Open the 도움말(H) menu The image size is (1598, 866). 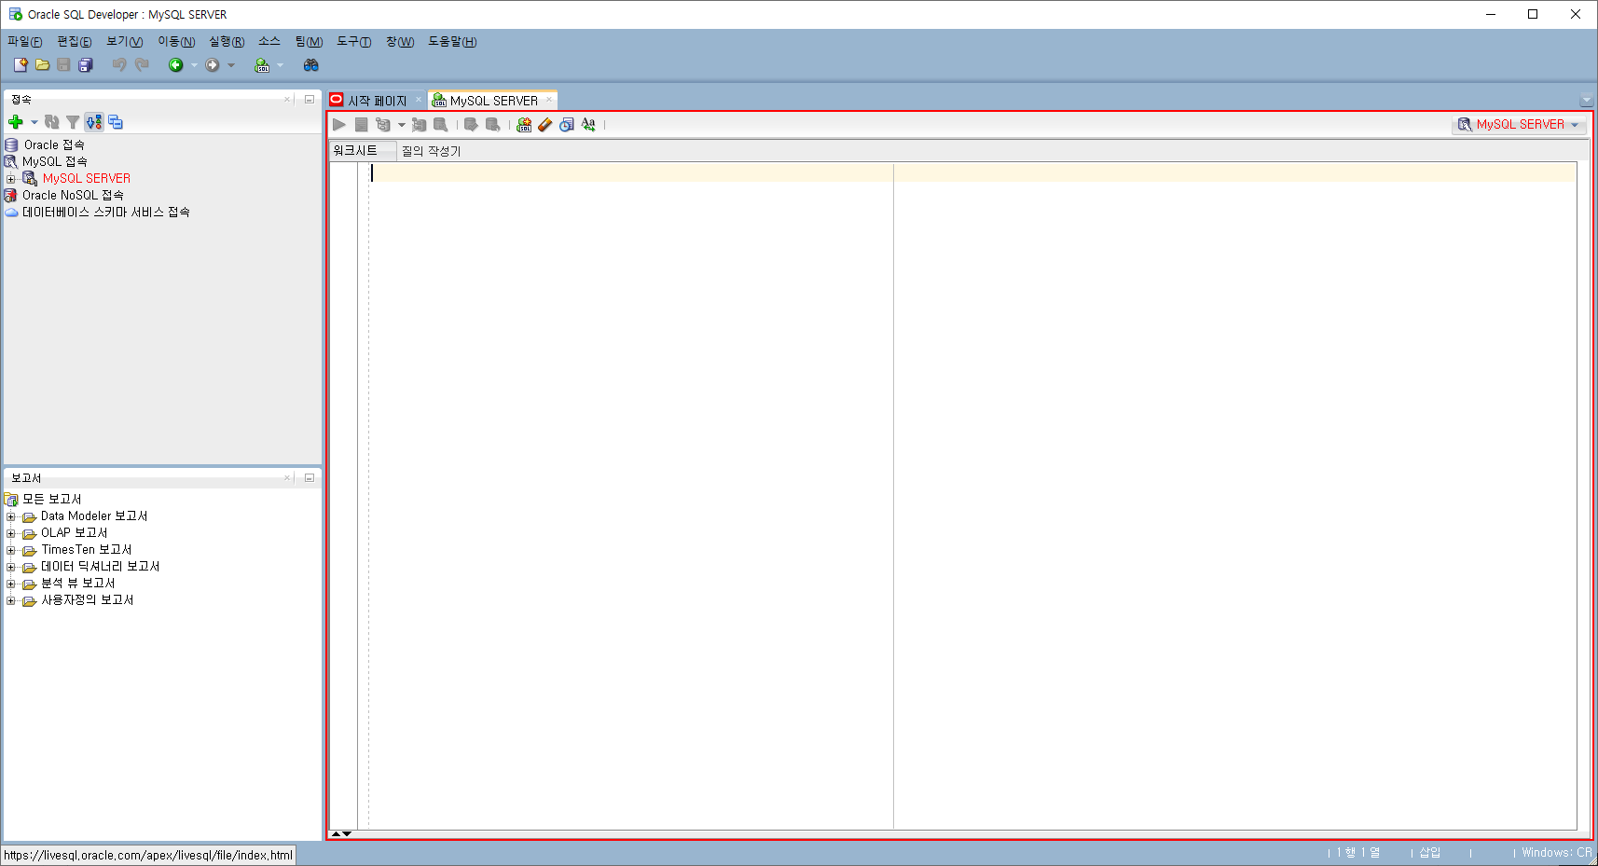pos(452,42)
